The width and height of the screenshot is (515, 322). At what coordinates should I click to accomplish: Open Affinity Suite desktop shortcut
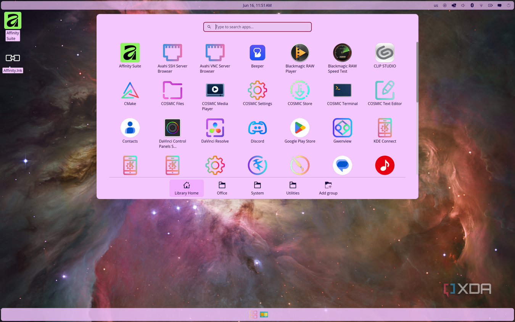[13, 26]
